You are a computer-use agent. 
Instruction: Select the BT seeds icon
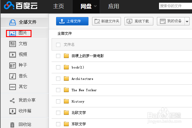click(13, 65)
